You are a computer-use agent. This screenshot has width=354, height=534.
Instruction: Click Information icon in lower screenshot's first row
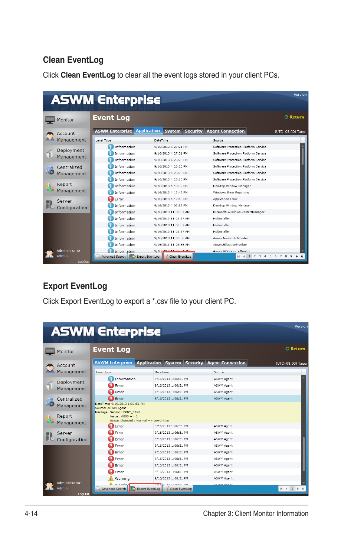coord(111,379)
